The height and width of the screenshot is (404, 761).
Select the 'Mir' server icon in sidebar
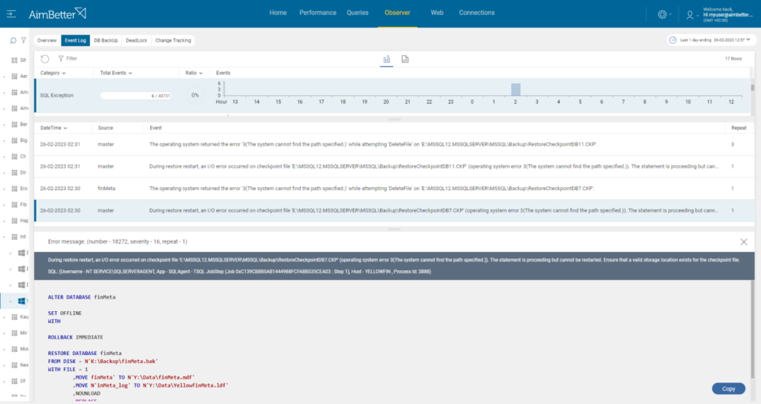(x=14, y=333)
